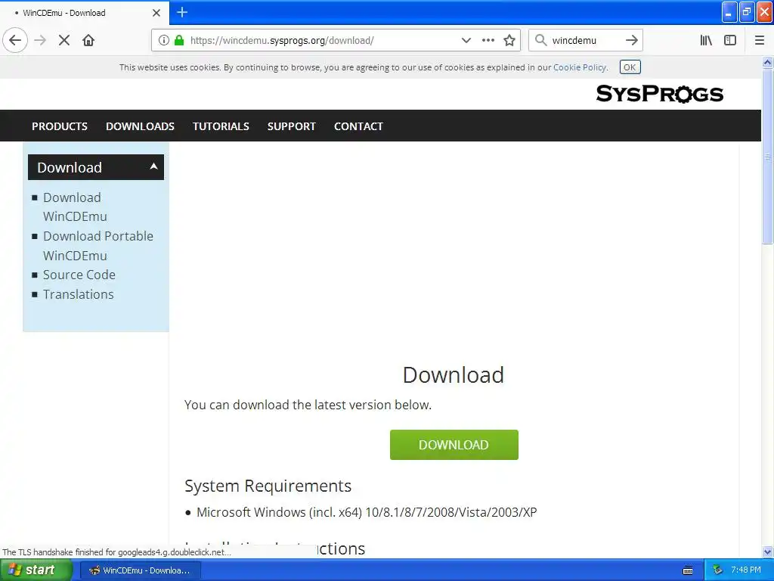The image size is (774, 581).
Task: Click the page scrollbar up arrow
Action: pos(768,62)
